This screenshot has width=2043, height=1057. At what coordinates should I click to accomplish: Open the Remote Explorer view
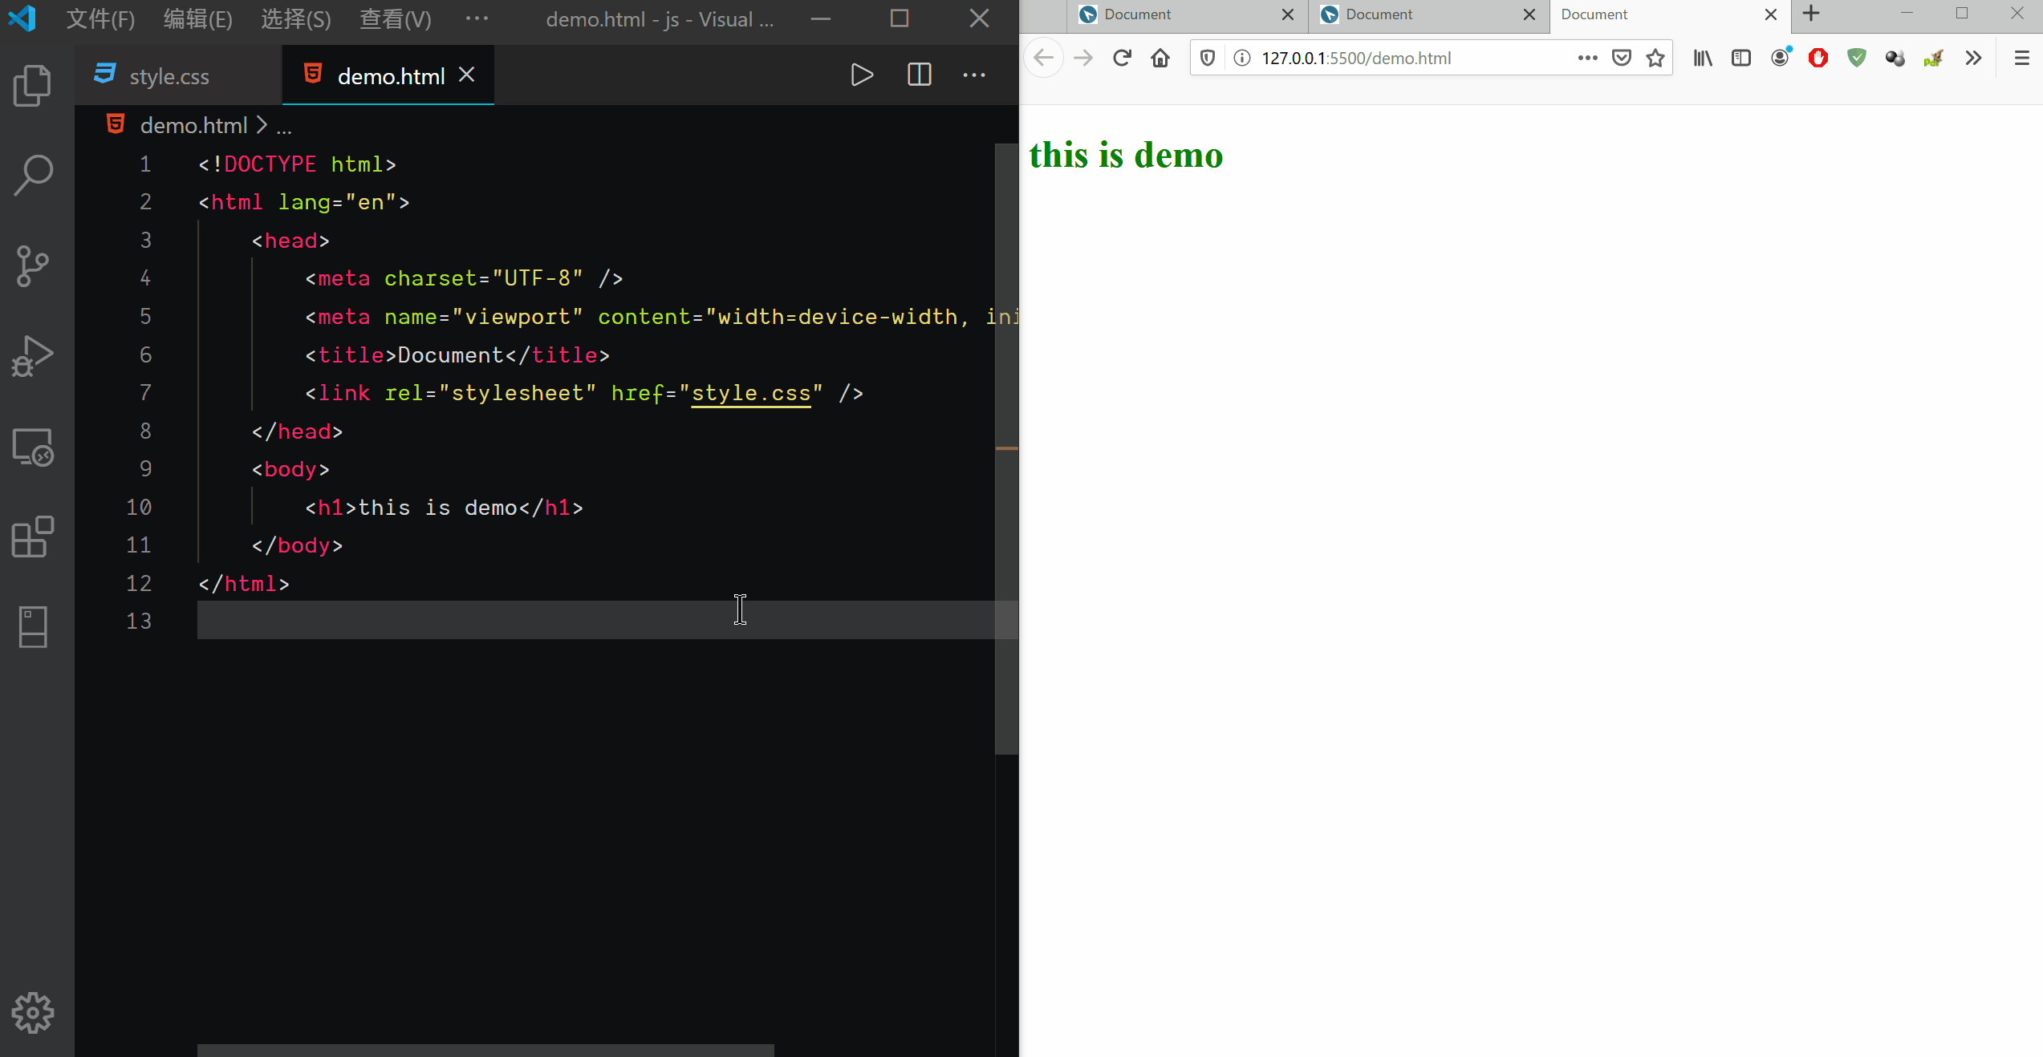[x=33, y=447]
